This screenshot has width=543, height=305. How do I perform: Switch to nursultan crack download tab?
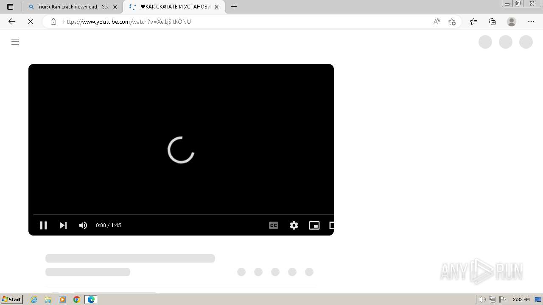click(x=73, y=7)
